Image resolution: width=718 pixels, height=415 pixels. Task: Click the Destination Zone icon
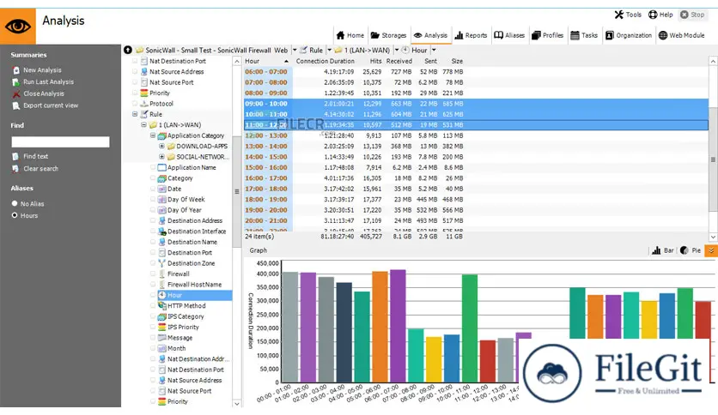[x=162, y=263]
